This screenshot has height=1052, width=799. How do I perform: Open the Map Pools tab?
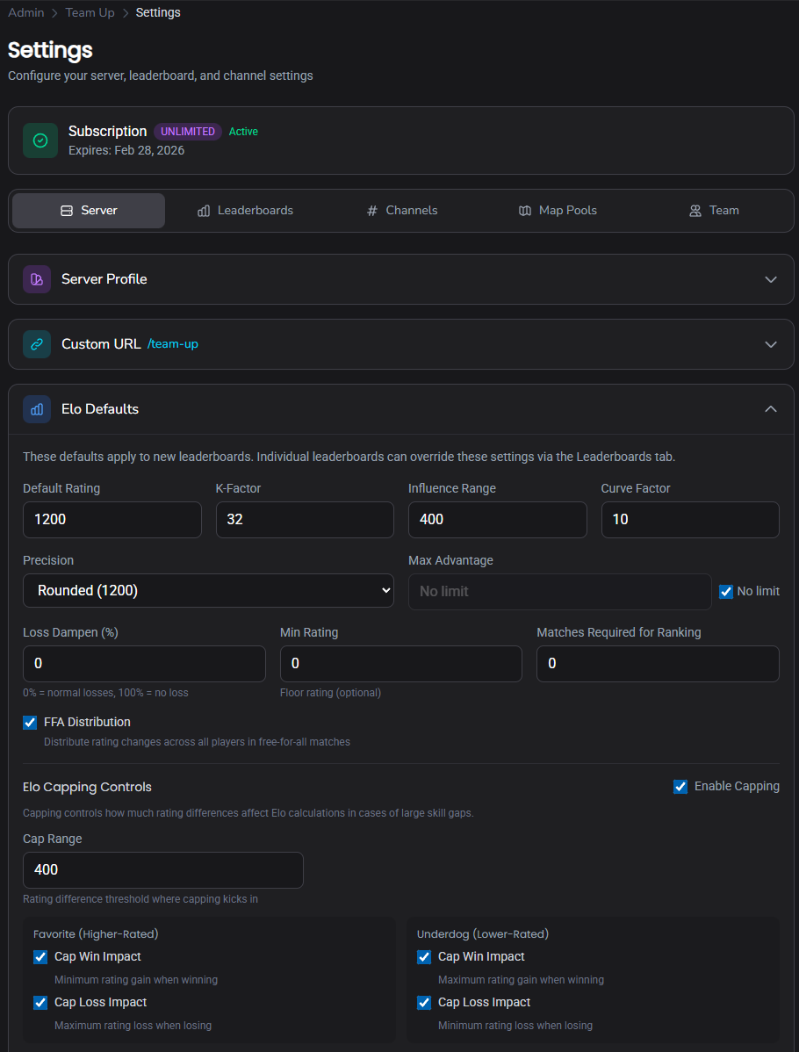pyautogui.click(x=558, y=211)
